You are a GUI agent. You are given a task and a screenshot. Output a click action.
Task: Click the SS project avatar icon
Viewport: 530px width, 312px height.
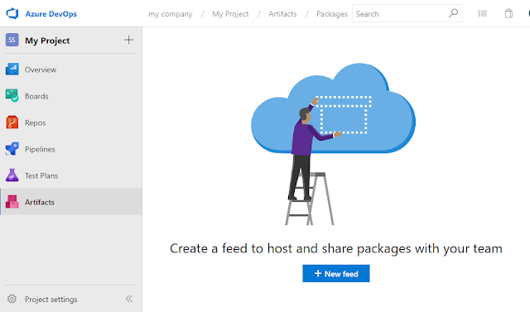point(12,40)
